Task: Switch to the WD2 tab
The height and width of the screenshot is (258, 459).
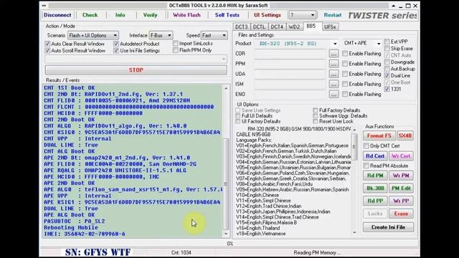Action: pos(294,27)
